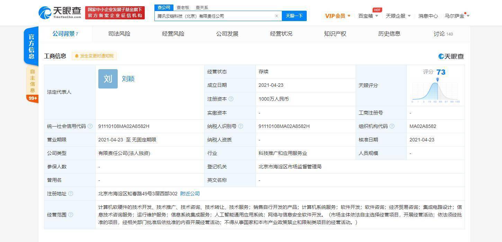Select the 司法风险 tab
502x242 pixels.
tap(119, 34)
